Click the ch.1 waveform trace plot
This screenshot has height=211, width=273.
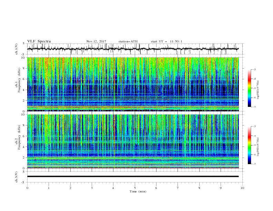pyautogui.click(x=133, y=49)
